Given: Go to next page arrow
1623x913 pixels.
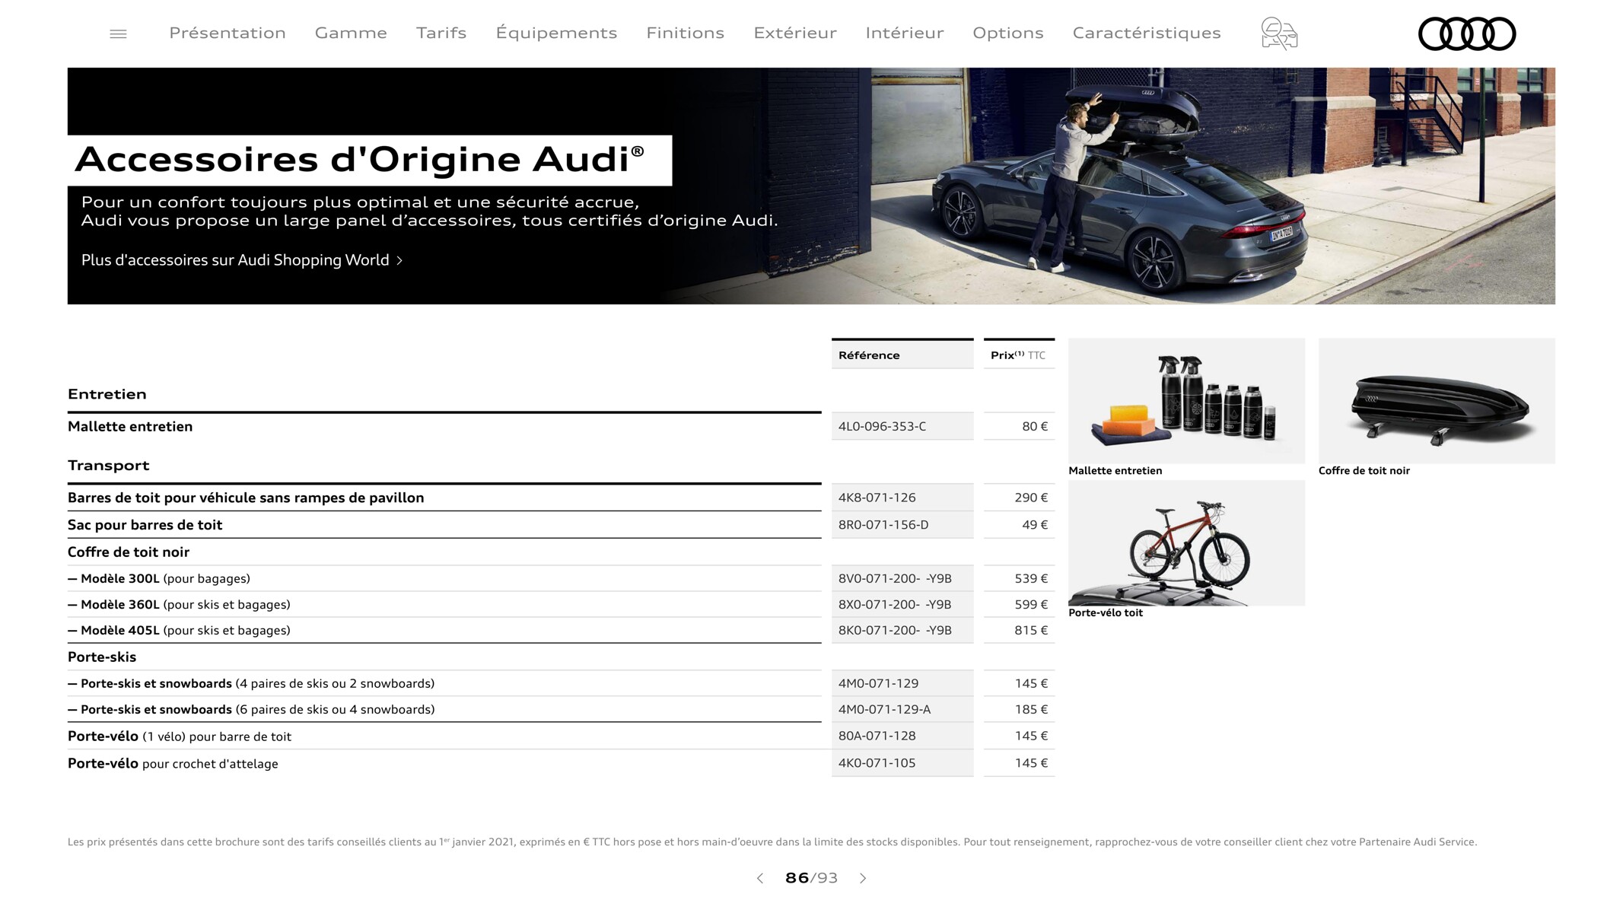Looking at the screenshot, I should (x=863, y=878).
